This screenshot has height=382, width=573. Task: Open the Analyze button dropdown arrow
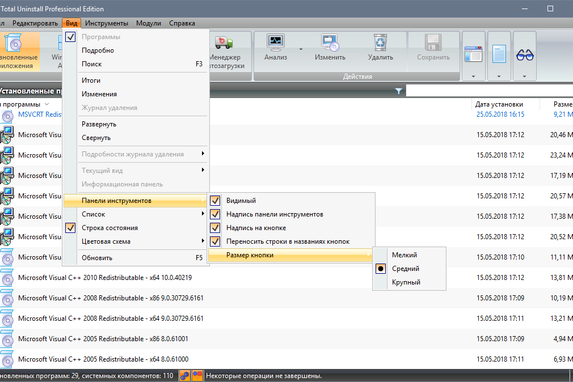click(x=301, y=49)
